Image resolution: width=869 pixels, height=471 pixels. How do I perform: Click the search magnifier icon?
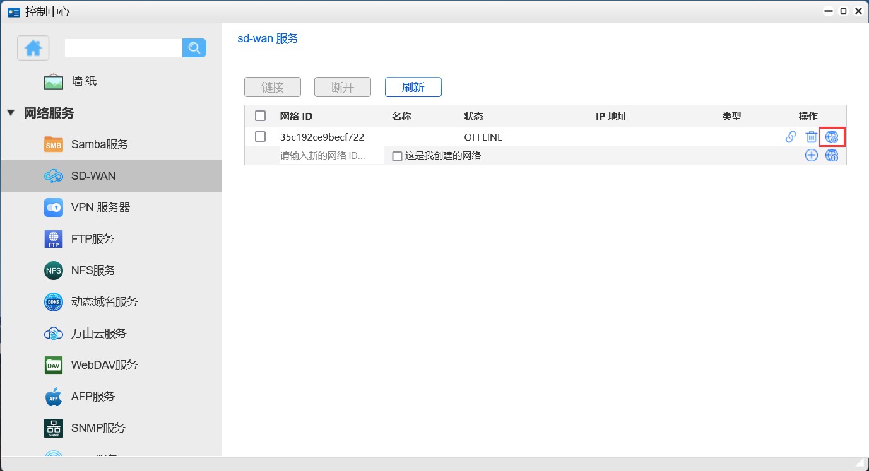point(194,48)
